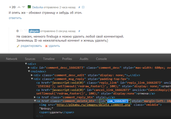This screenshot has width=171, height=119.
Task: Expand the comment_reply_btn anchor node
Action: pos(35,97)
